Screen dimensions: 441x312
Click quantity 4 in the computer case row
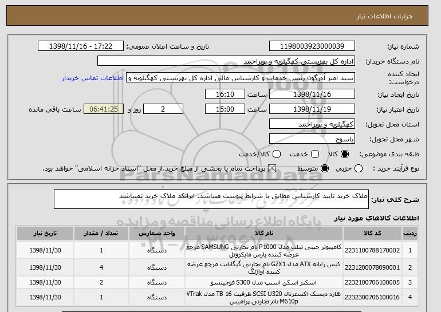(x=101, y=267)
